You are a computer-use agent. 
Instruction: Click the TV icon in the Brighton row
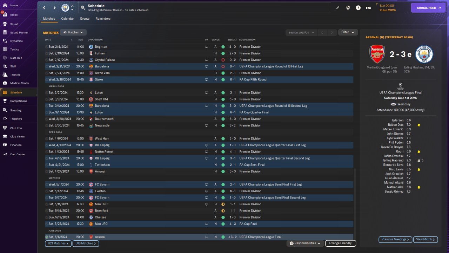pos(207,47)
